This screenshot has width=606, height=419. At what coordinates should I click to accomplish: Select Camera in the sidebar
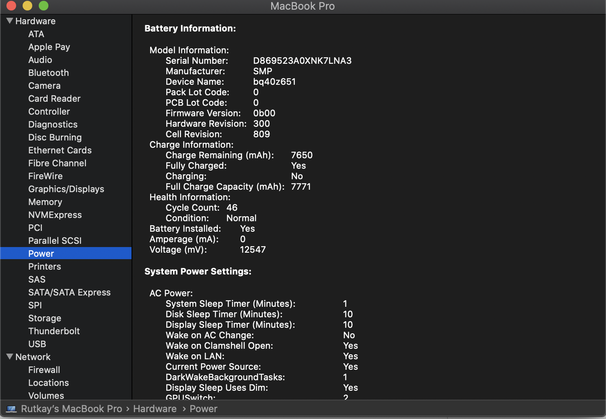click(x=44, y=86)
